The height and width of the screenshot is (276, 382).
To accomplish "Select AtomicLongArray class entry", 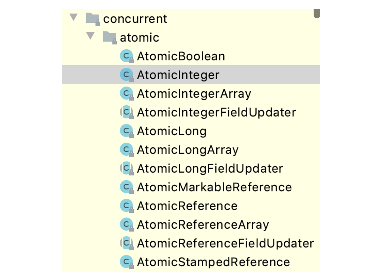I will pos(188,150).
